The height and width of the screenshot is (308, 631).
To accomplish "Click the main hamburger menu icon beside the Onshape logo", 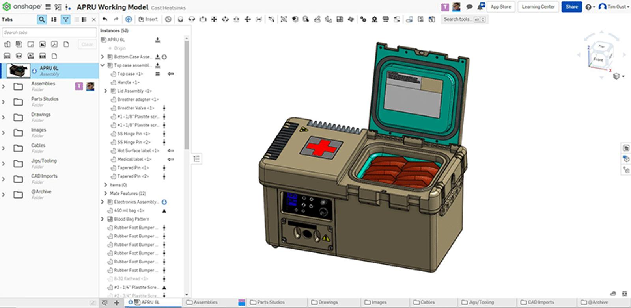I will (48, 7).
